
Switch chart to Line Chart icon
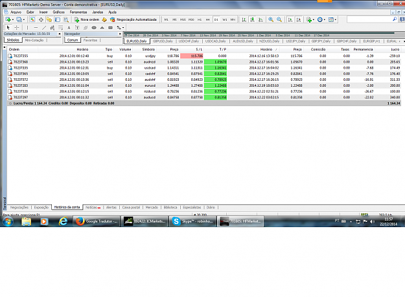click(x=261, y=19)
